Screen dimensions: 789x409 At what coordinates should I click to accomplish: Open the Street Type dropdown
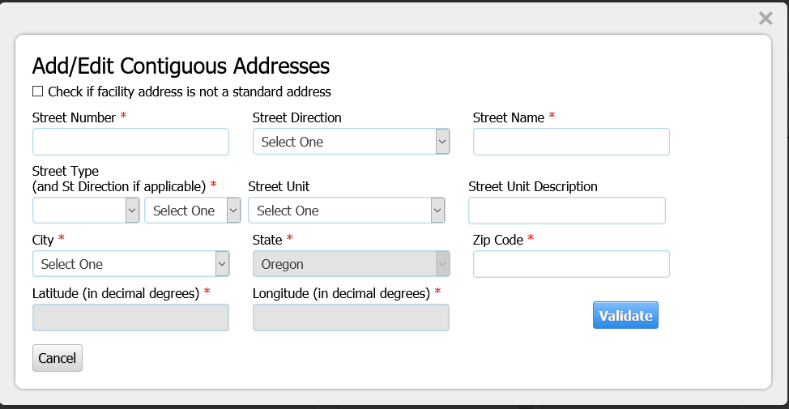coord(86,211)
